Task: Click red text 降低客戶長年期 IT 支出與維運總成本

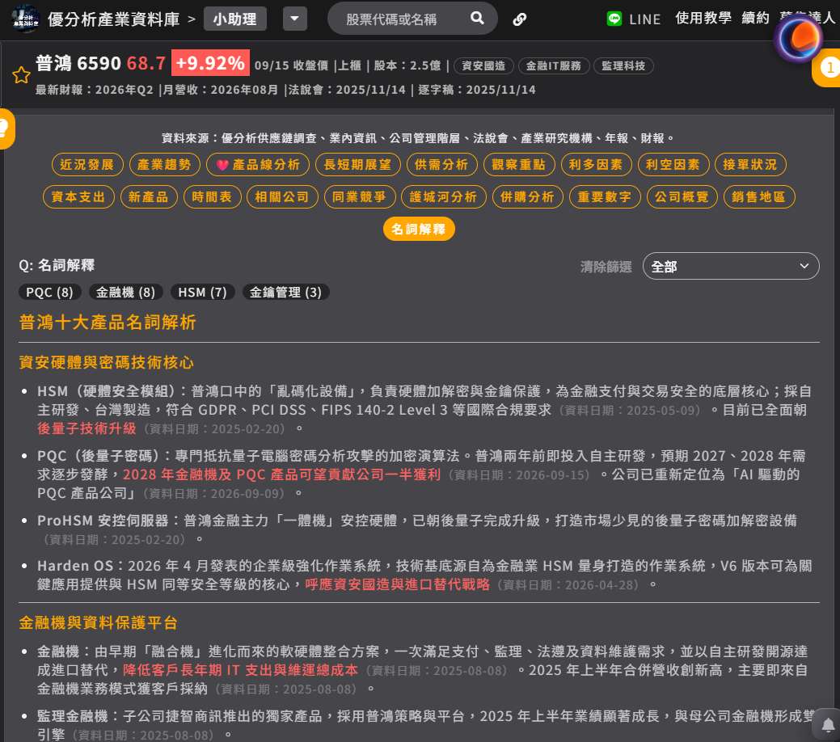Action: 240,670
